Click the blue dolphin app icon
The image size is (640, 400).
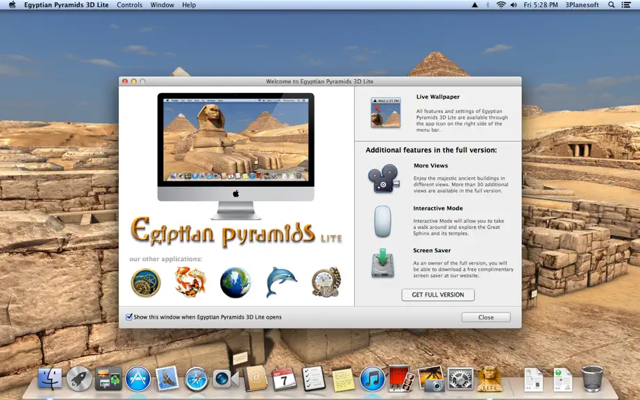(x=281, y=282)
